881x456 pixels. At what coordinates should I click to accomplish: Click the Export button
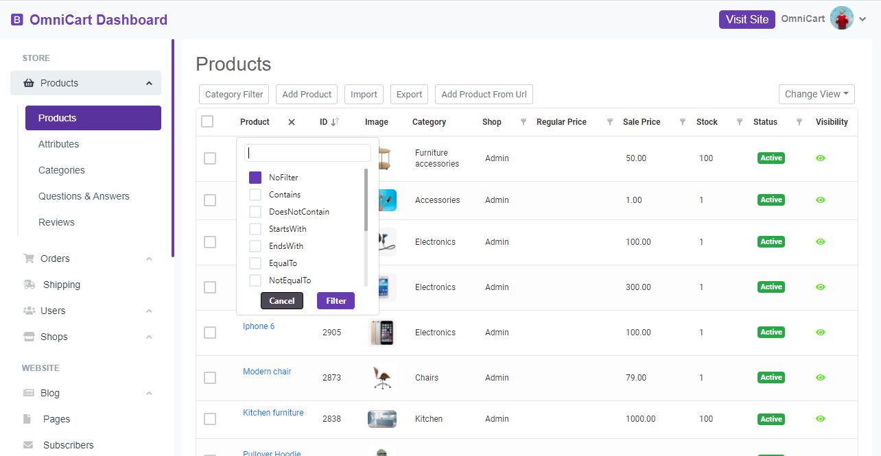pos(410,94)
